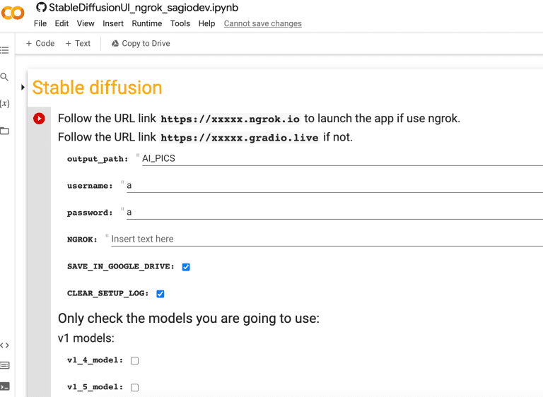Open the Files folder icon in sidebar
The image size is (543, 397).
point(4,131)
